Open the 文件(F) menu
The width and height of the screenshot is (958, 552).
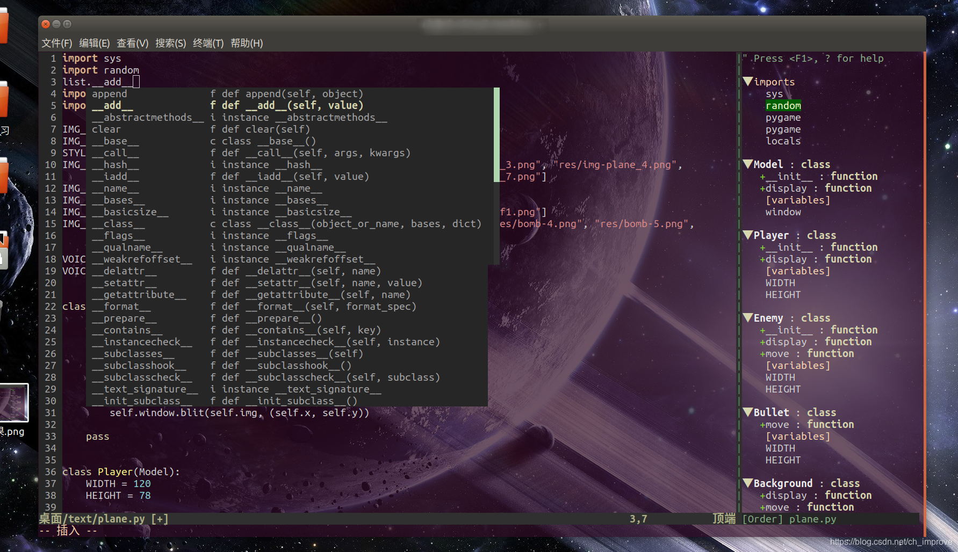57,43
